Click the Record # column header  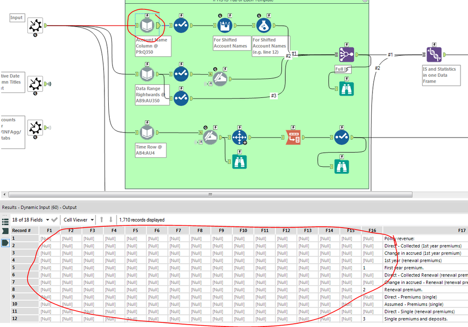click(x=24, y=230)
